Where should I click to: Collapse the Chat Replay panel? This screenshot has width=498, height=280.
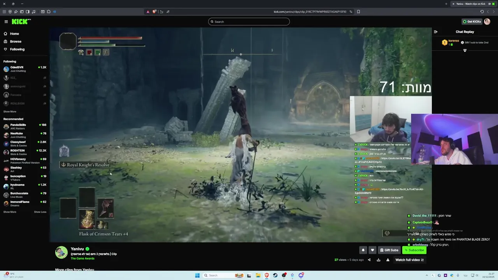(435, 32)
